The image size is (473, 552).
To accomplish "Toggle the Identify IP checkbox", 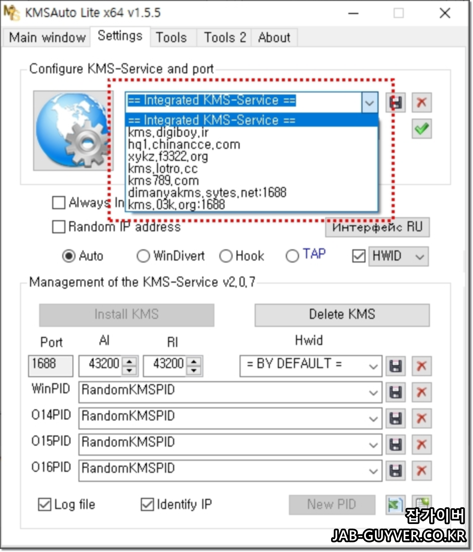I will pyautogui.click(x=147, y=504).
